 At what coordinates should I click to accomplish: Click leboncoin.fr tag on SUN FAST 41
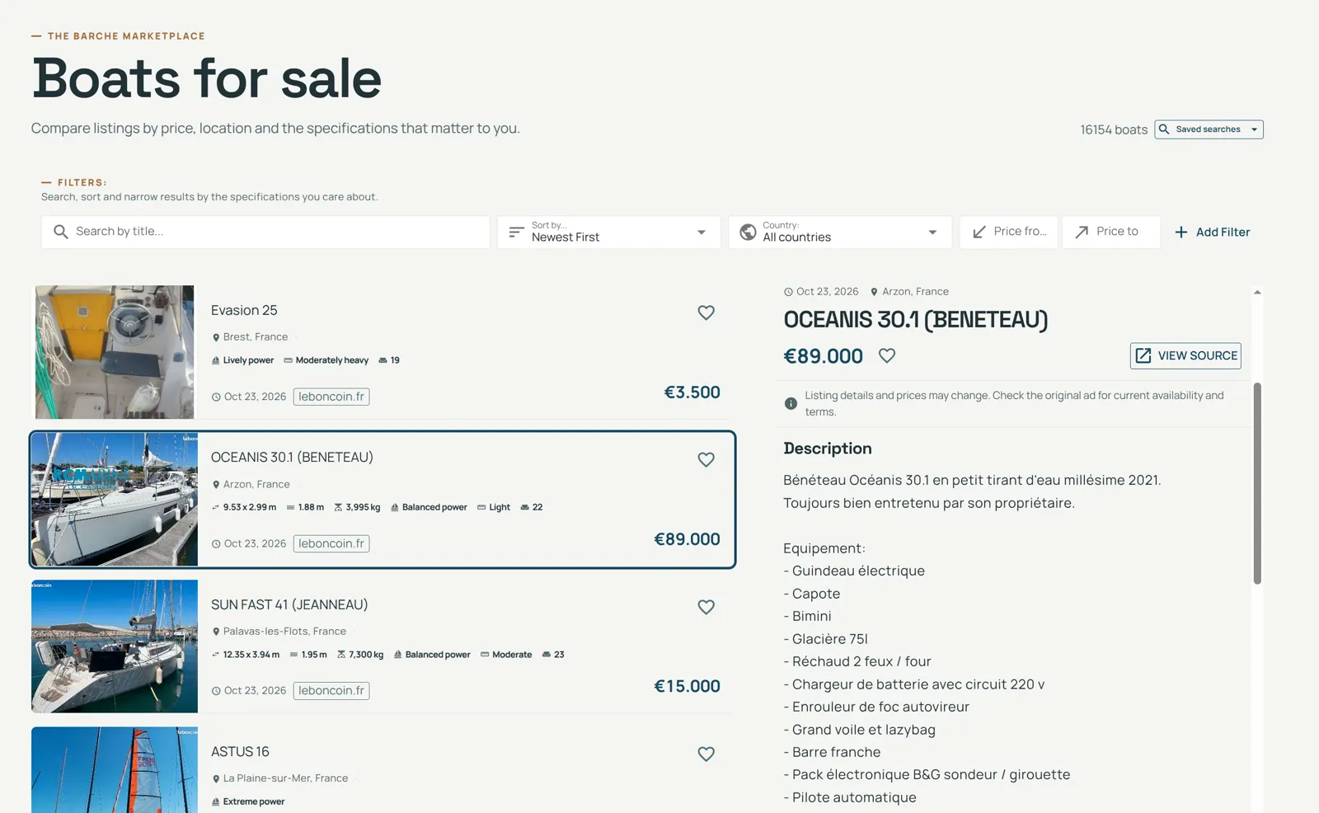(x=331, y=691)
